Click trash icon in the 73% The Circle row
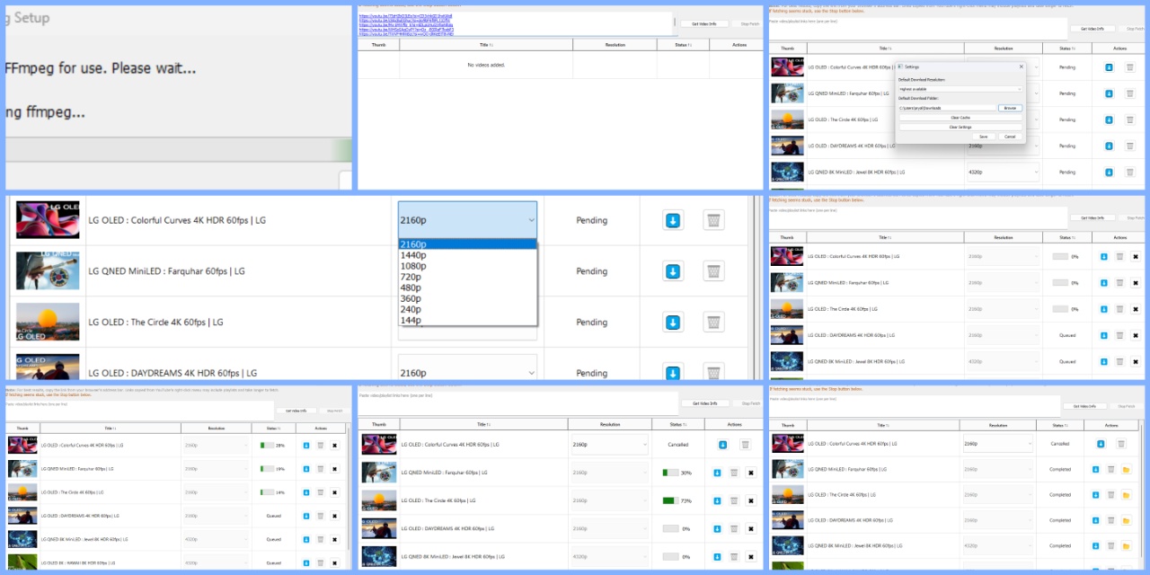The height and width of the screenshot is (575, 1150). (x=734, y=500)
